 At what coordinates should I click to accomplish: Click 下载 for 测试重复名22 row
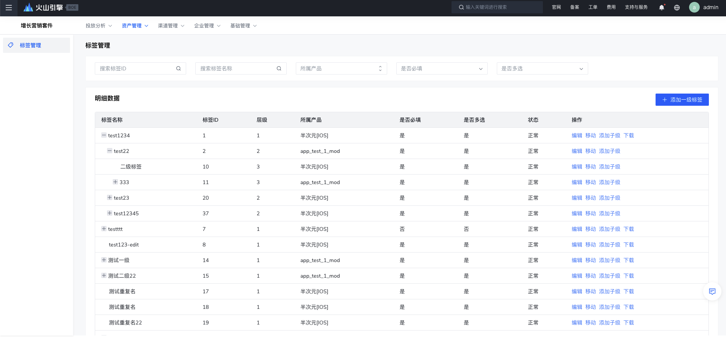629,323
